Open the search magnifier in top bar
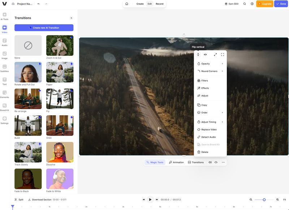 245,4
